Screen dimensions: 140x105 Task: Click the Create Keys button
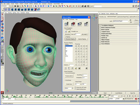(x=69, y=84)
